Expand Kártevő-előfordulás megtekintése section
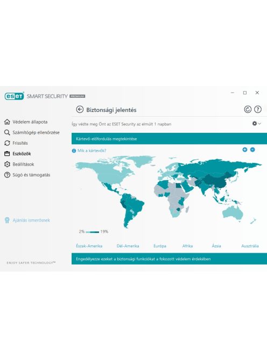This screenshot has width=267, height=357. [x=169, y=139]
